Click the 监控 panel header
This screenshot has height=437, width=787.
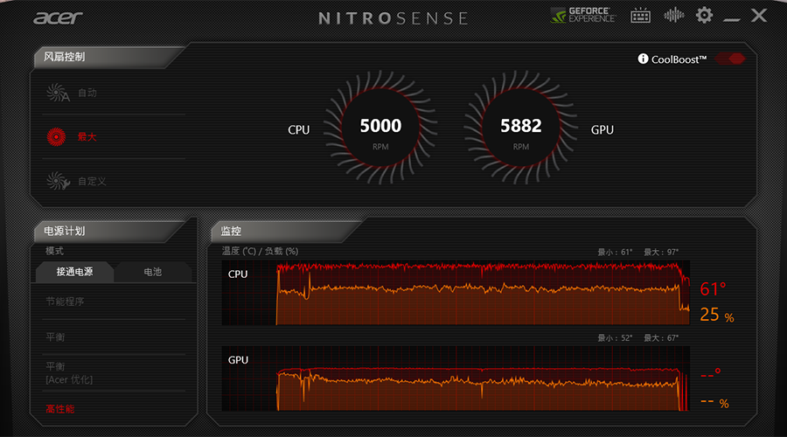click(x=231, y=231)
